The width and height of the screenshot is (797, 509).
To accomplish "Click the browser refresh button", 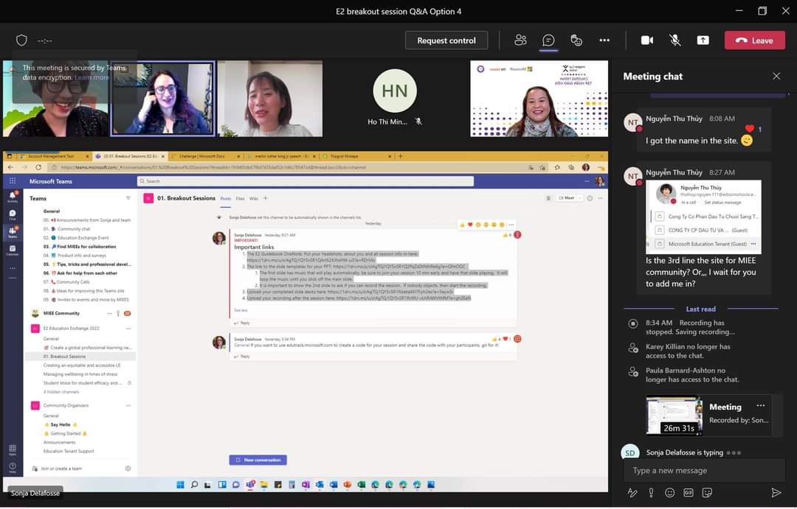I will click(38, 167).
